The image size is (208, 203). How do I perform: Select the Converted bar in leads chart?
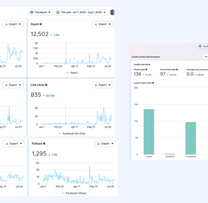coord(191,138)
